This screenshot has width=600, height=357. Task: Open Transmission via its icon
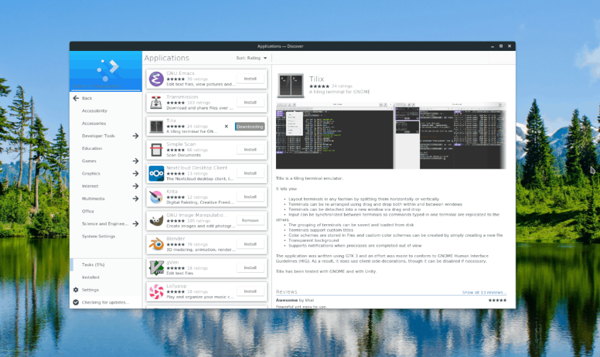click(156, 102)
